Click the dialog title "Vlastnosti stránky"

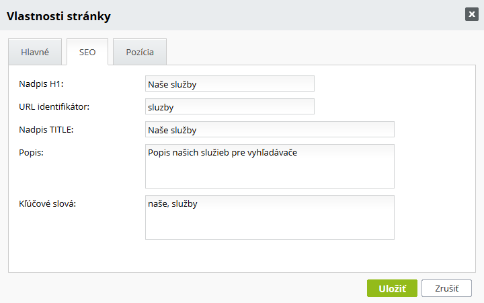[58, 15]
